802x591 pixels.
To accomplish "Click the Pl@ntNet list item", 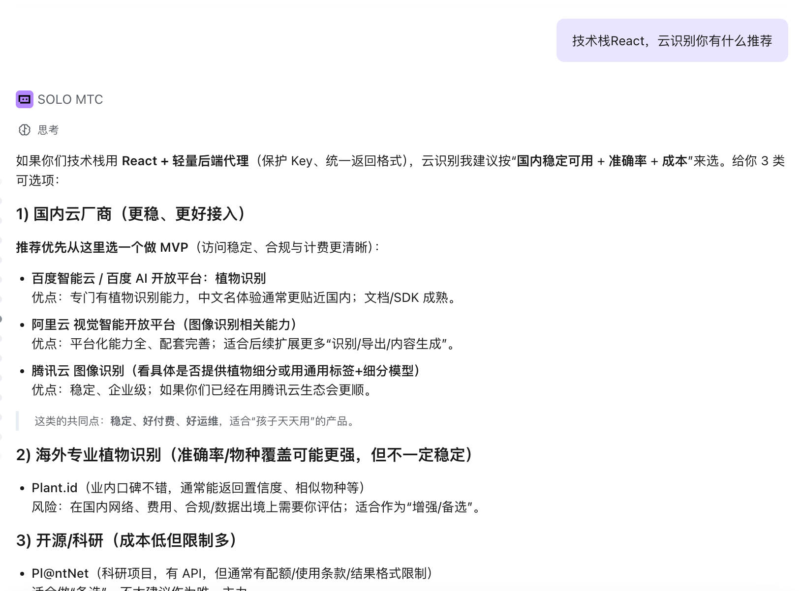I will (60, 573).
